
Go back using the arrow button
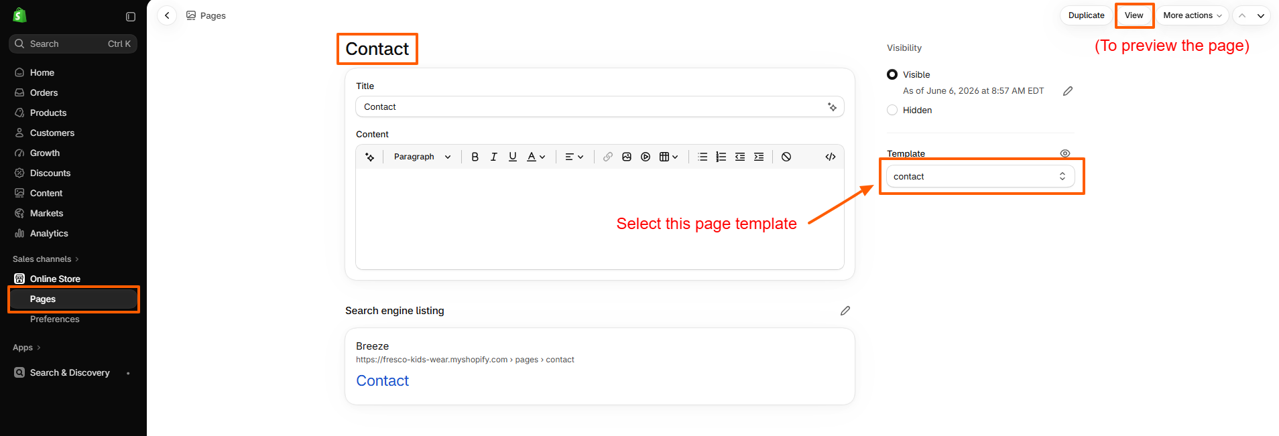tap(167, 15)
